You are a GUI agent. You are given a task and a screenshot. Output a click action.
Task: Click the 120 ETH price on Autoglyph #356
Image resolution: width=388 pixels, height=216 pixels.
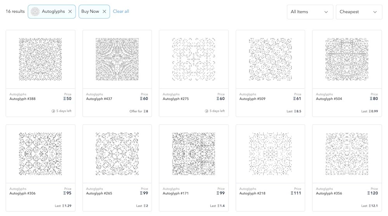[373, 193]
